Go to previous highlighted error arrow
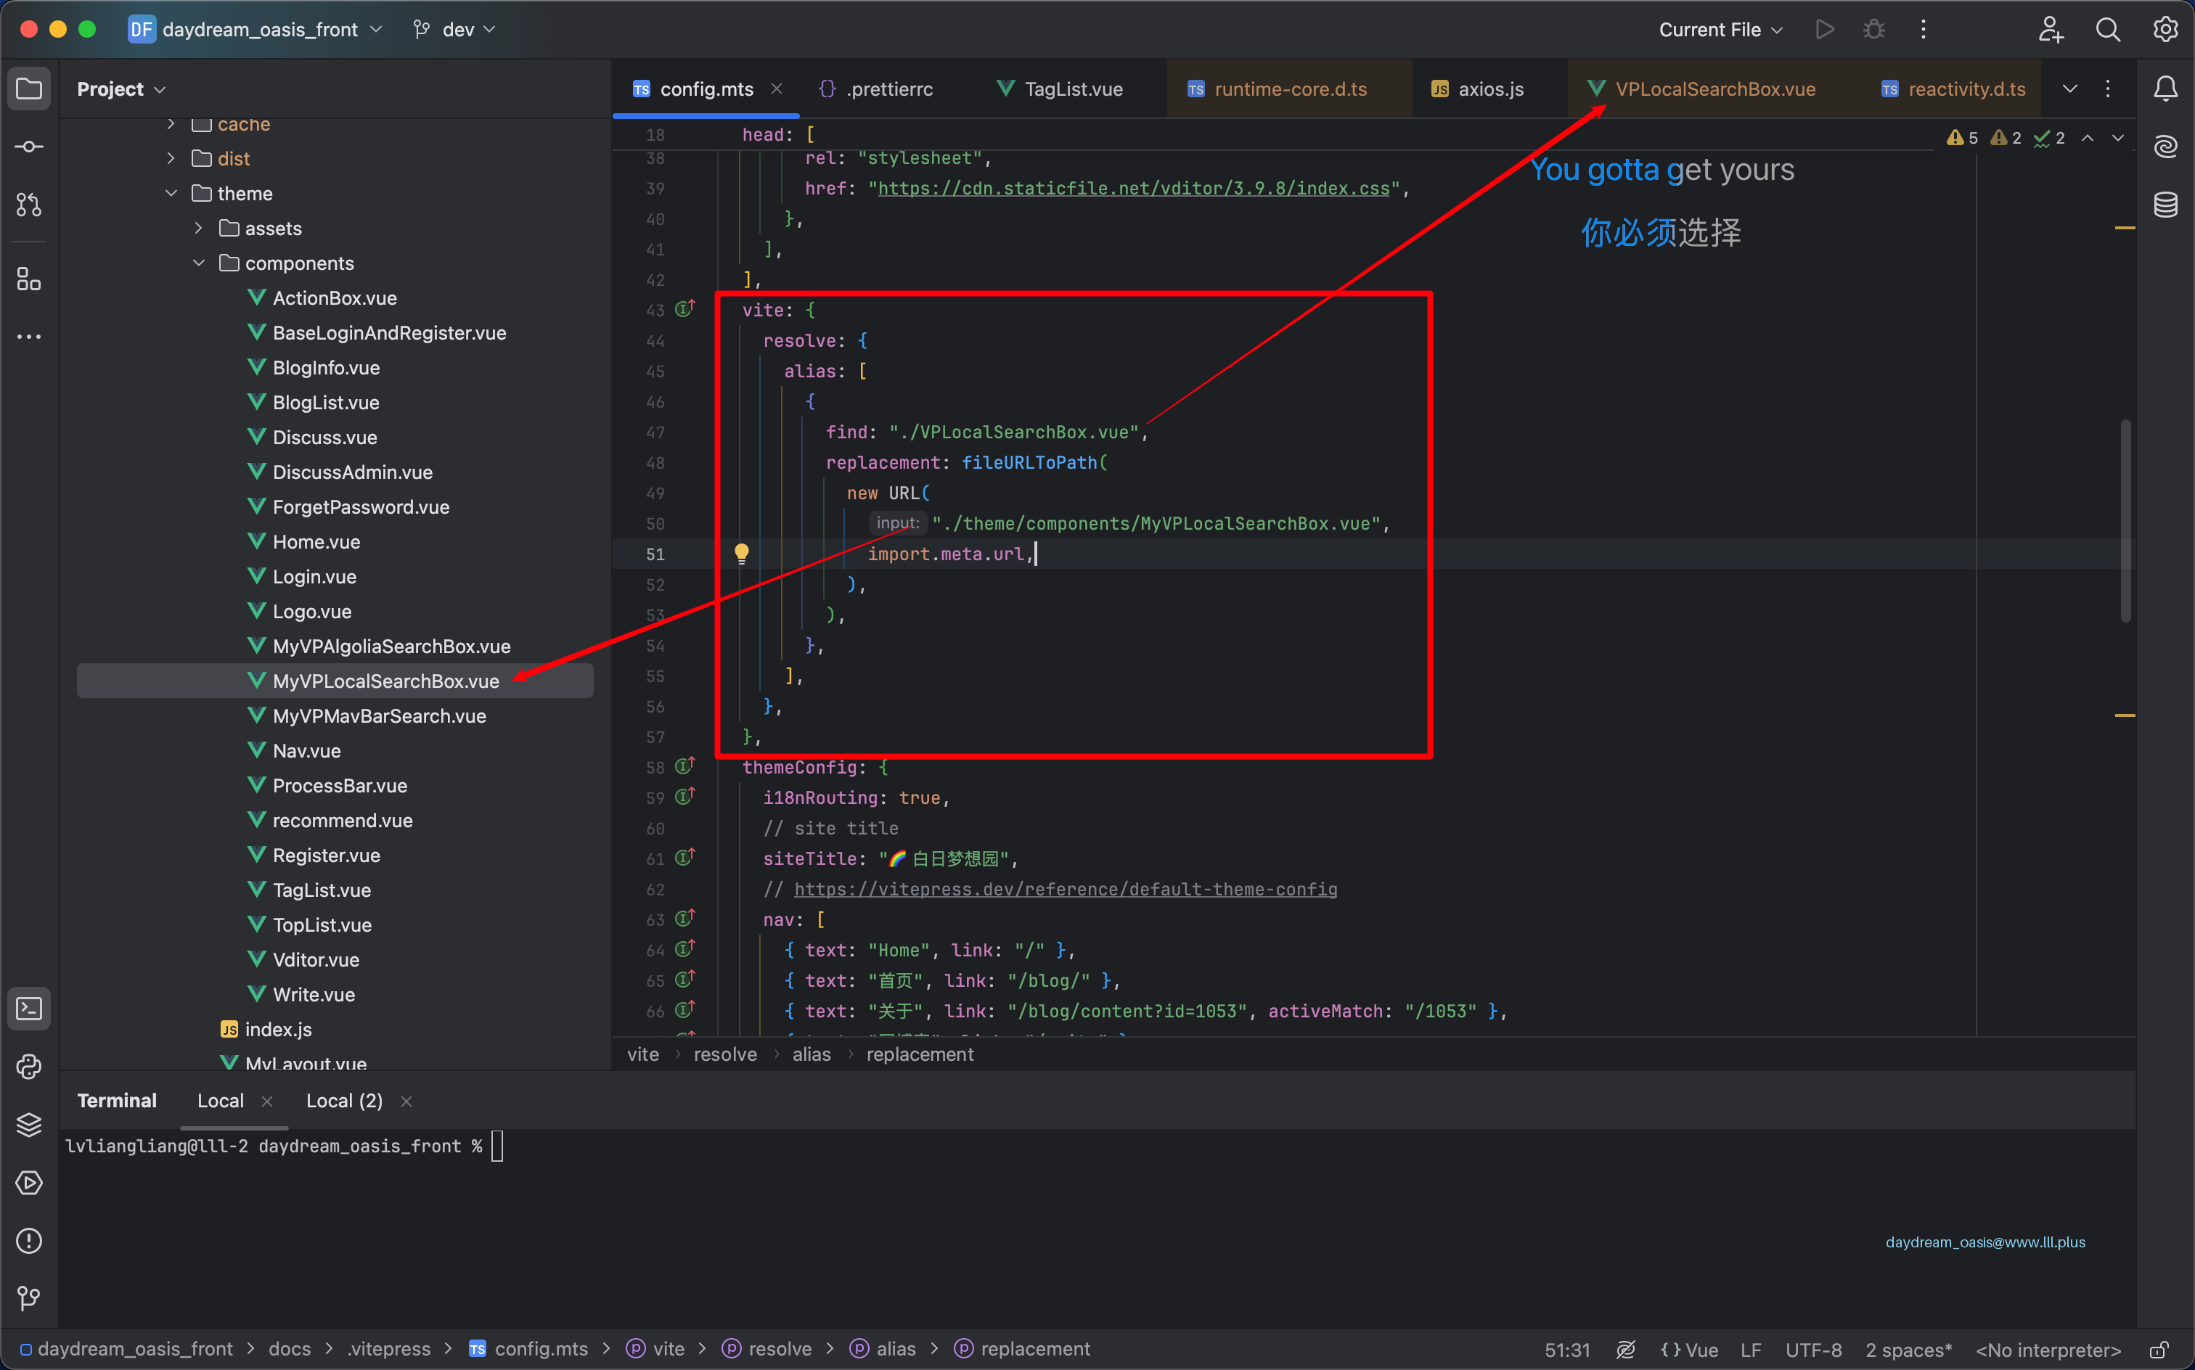The width and height of the screenshot is (2195, 1370). point(2088,138)
